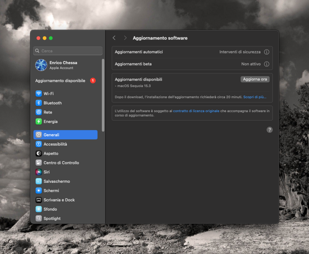Open info for Aggiornamenti automatici
309x254 pixels.
point(267,52)
